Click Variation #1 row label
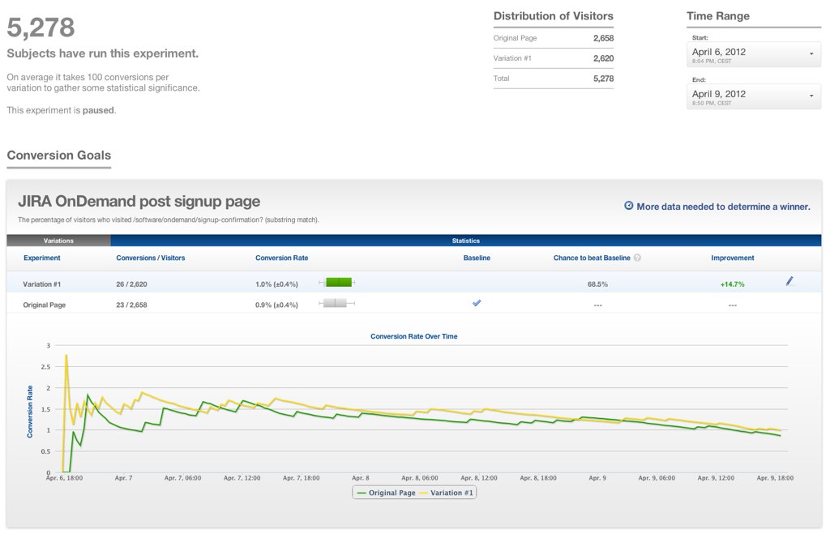 pos(42,284)
